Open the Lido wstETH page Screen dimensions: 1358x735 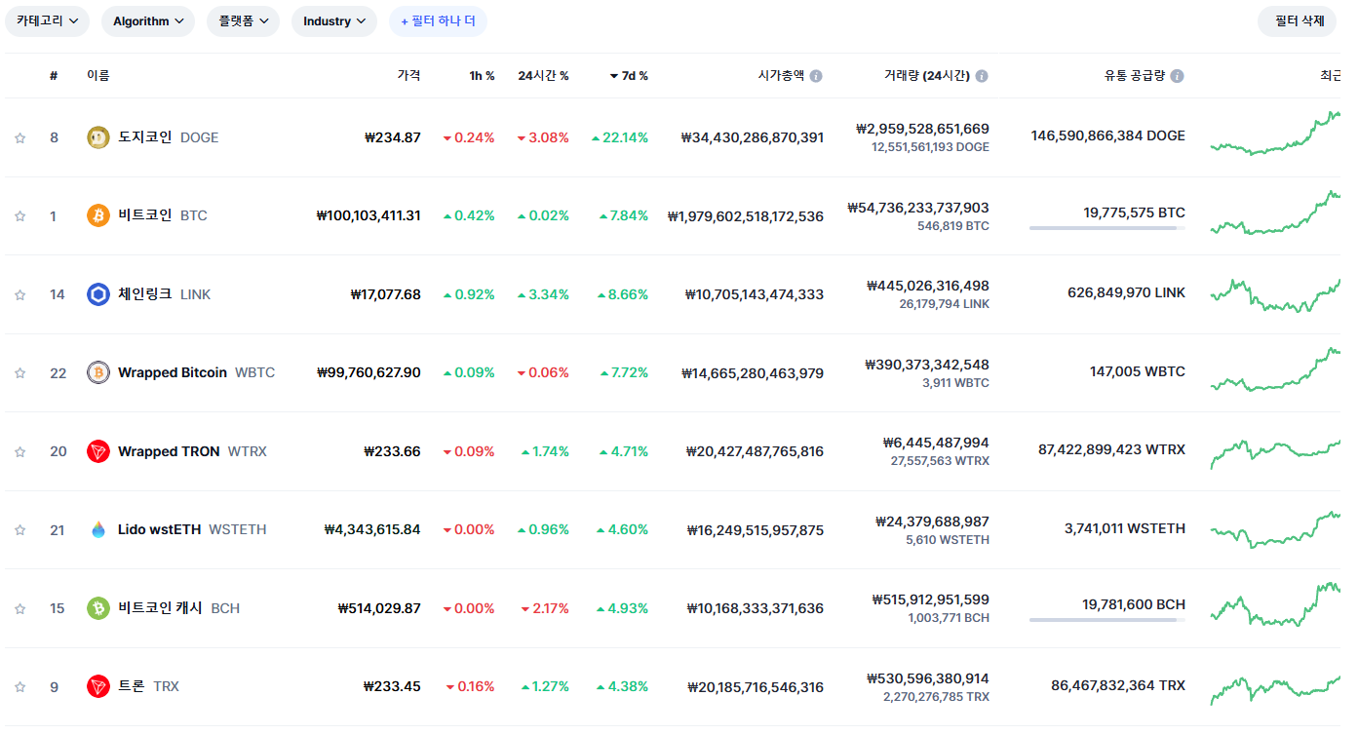click(192, 529)
